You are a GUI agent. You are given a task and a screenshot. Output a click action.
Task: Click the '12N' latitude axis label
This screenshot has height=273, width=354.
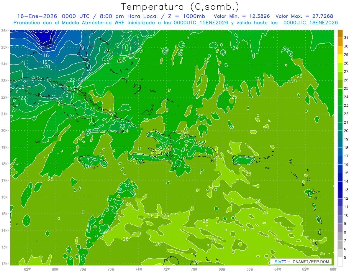click(4, 264)
